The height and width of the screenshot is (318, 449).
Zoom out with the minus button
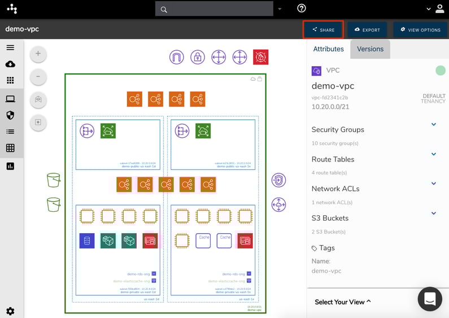coord(38,76)
